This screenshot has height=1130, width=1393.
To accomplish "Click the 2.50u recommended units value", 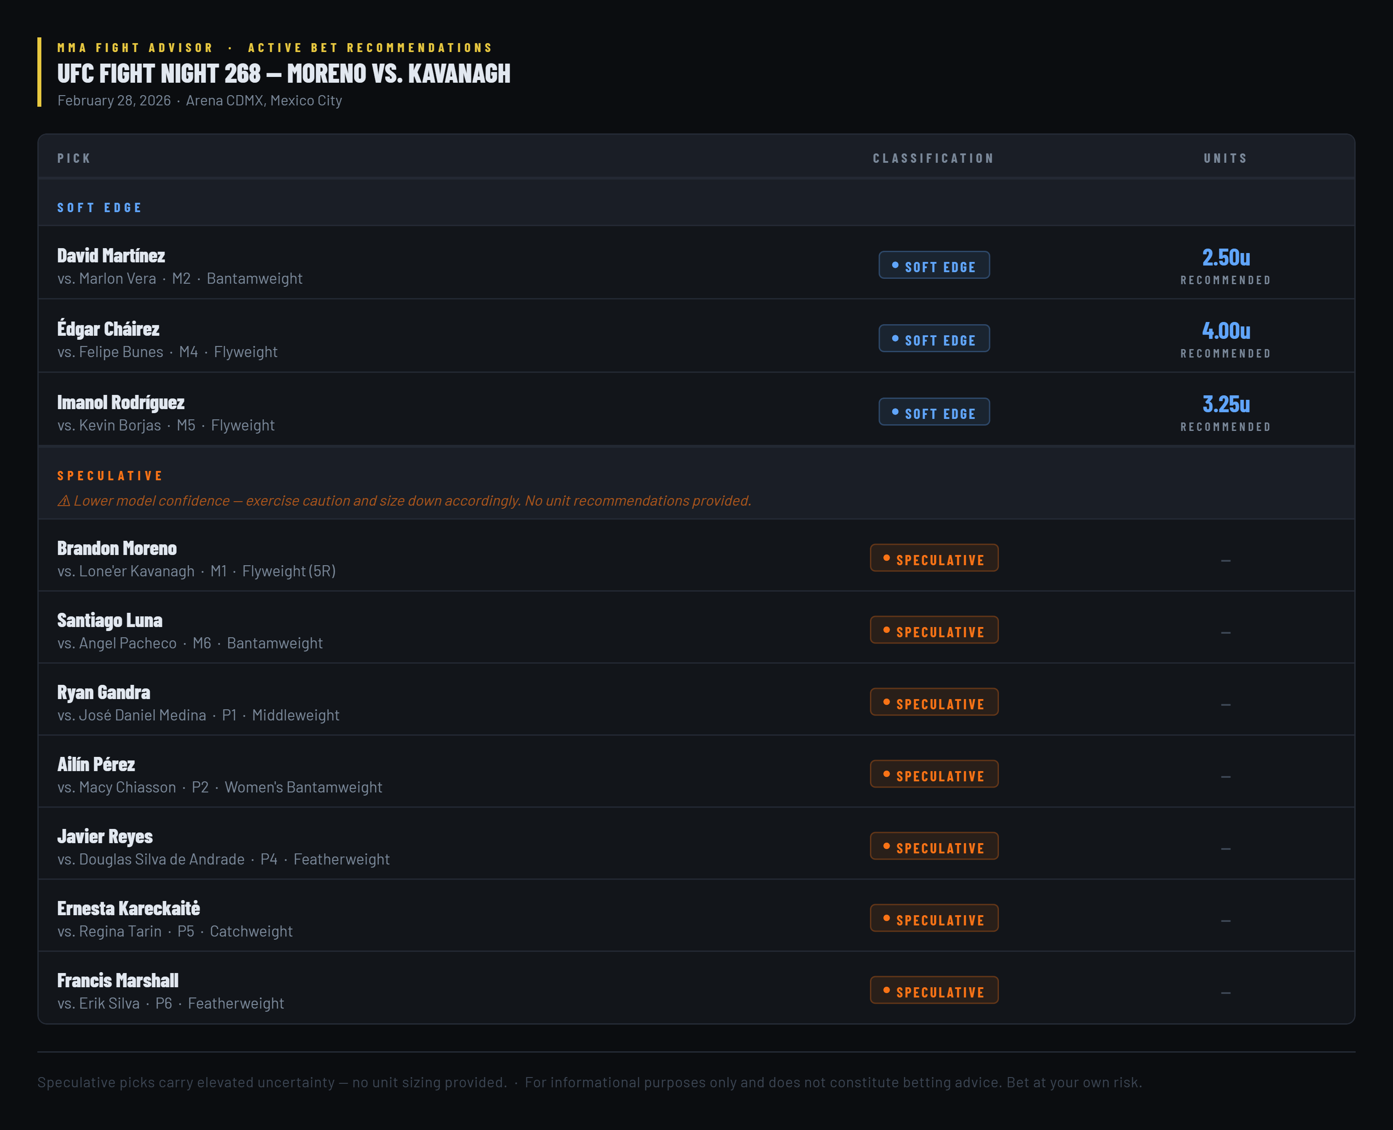I will (x=1225, y=258).
